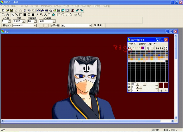Toggle the 表示 layer visibility checkbox

click(x=95, y=25)
